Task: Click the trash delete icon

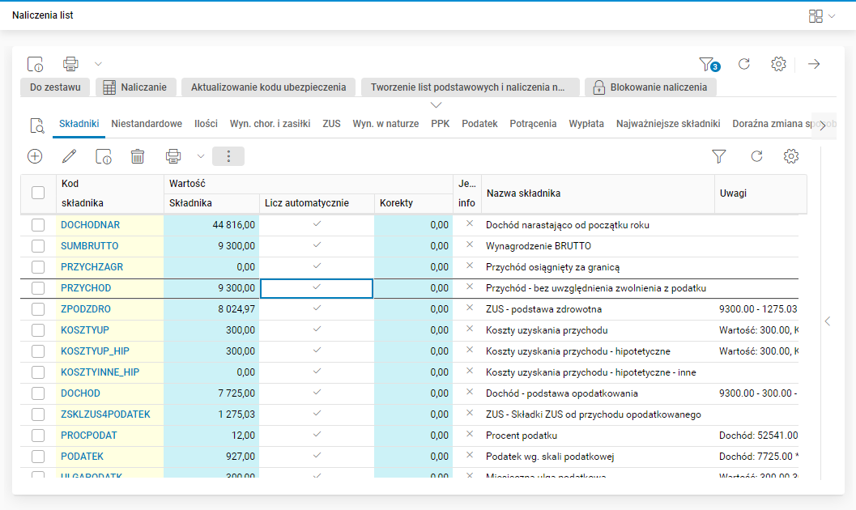Action: click(138, 156)
